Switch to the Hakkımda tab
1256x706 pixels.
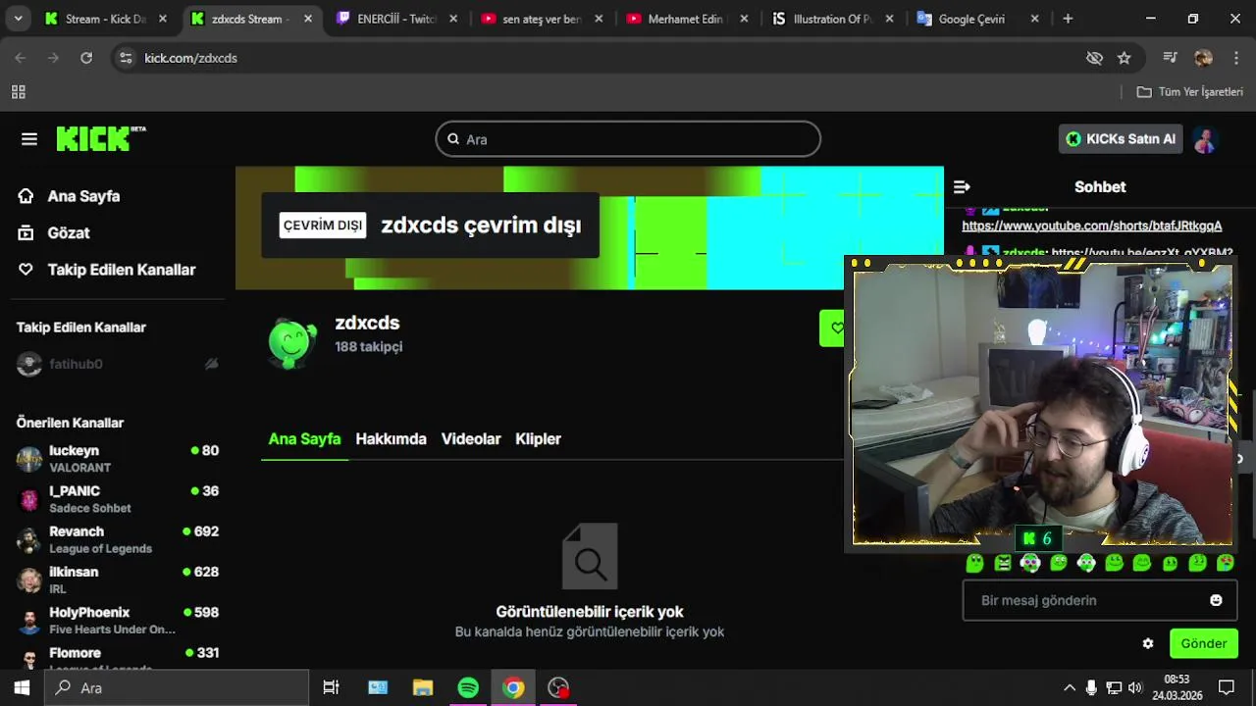pos(391,439)
